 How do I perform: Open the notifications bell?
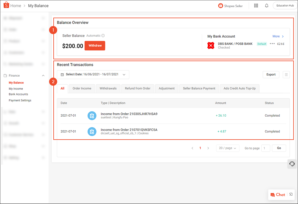click(x=266, y=5)
